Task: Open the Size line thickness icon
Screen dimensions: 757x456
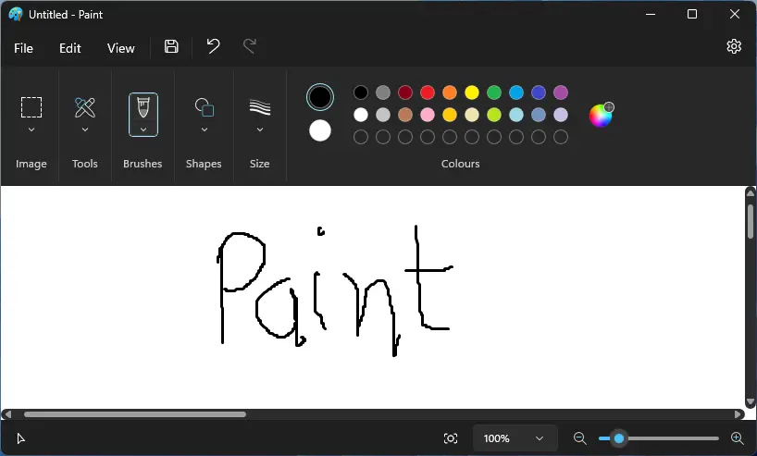Action: pyautogui.click(x=260, y=107)
